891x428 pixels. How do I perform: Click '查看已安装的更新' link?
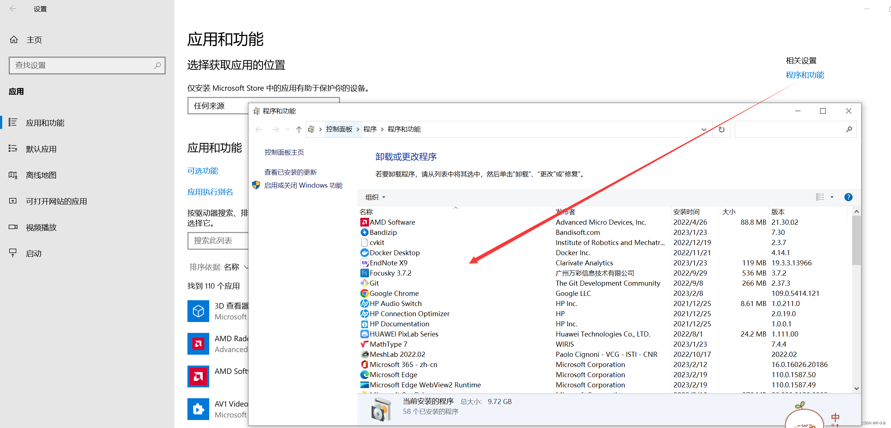291,172
